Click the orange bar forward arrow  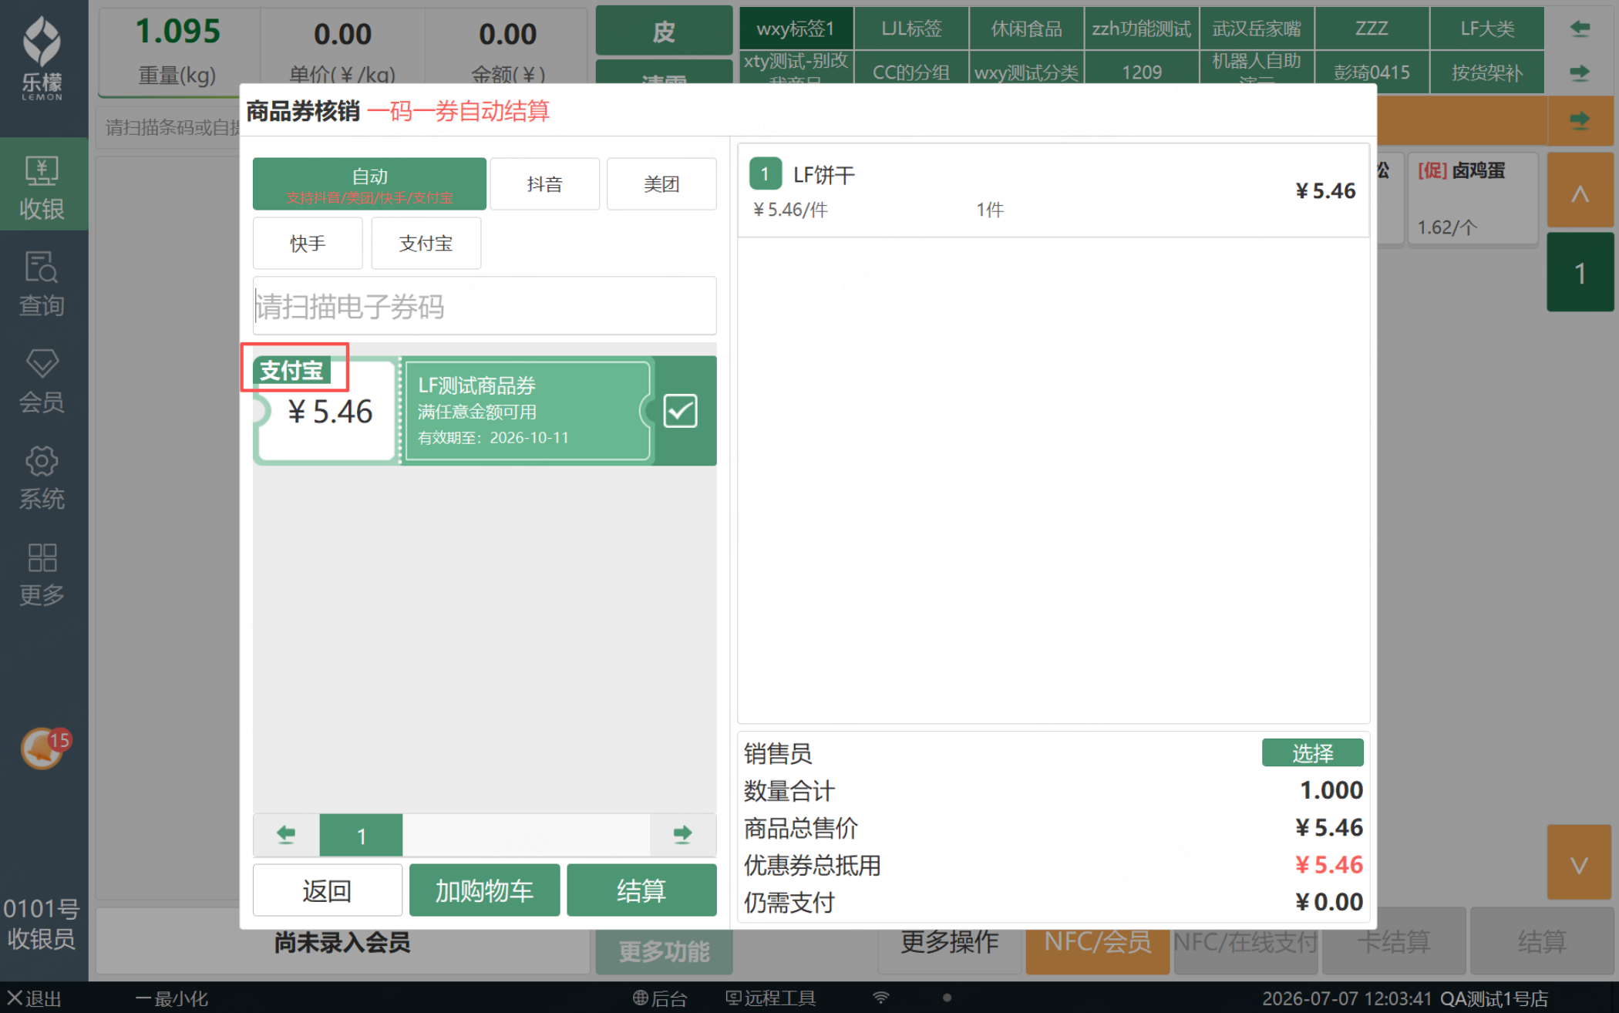pyautogui.click(x=1580, y=120)
